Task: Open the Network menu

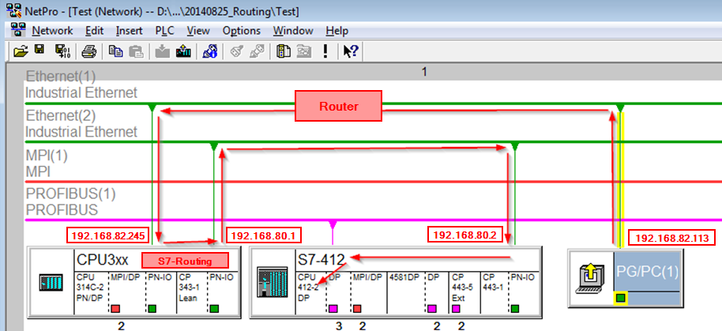Action: pyautogui.click(x=52, y=31)
